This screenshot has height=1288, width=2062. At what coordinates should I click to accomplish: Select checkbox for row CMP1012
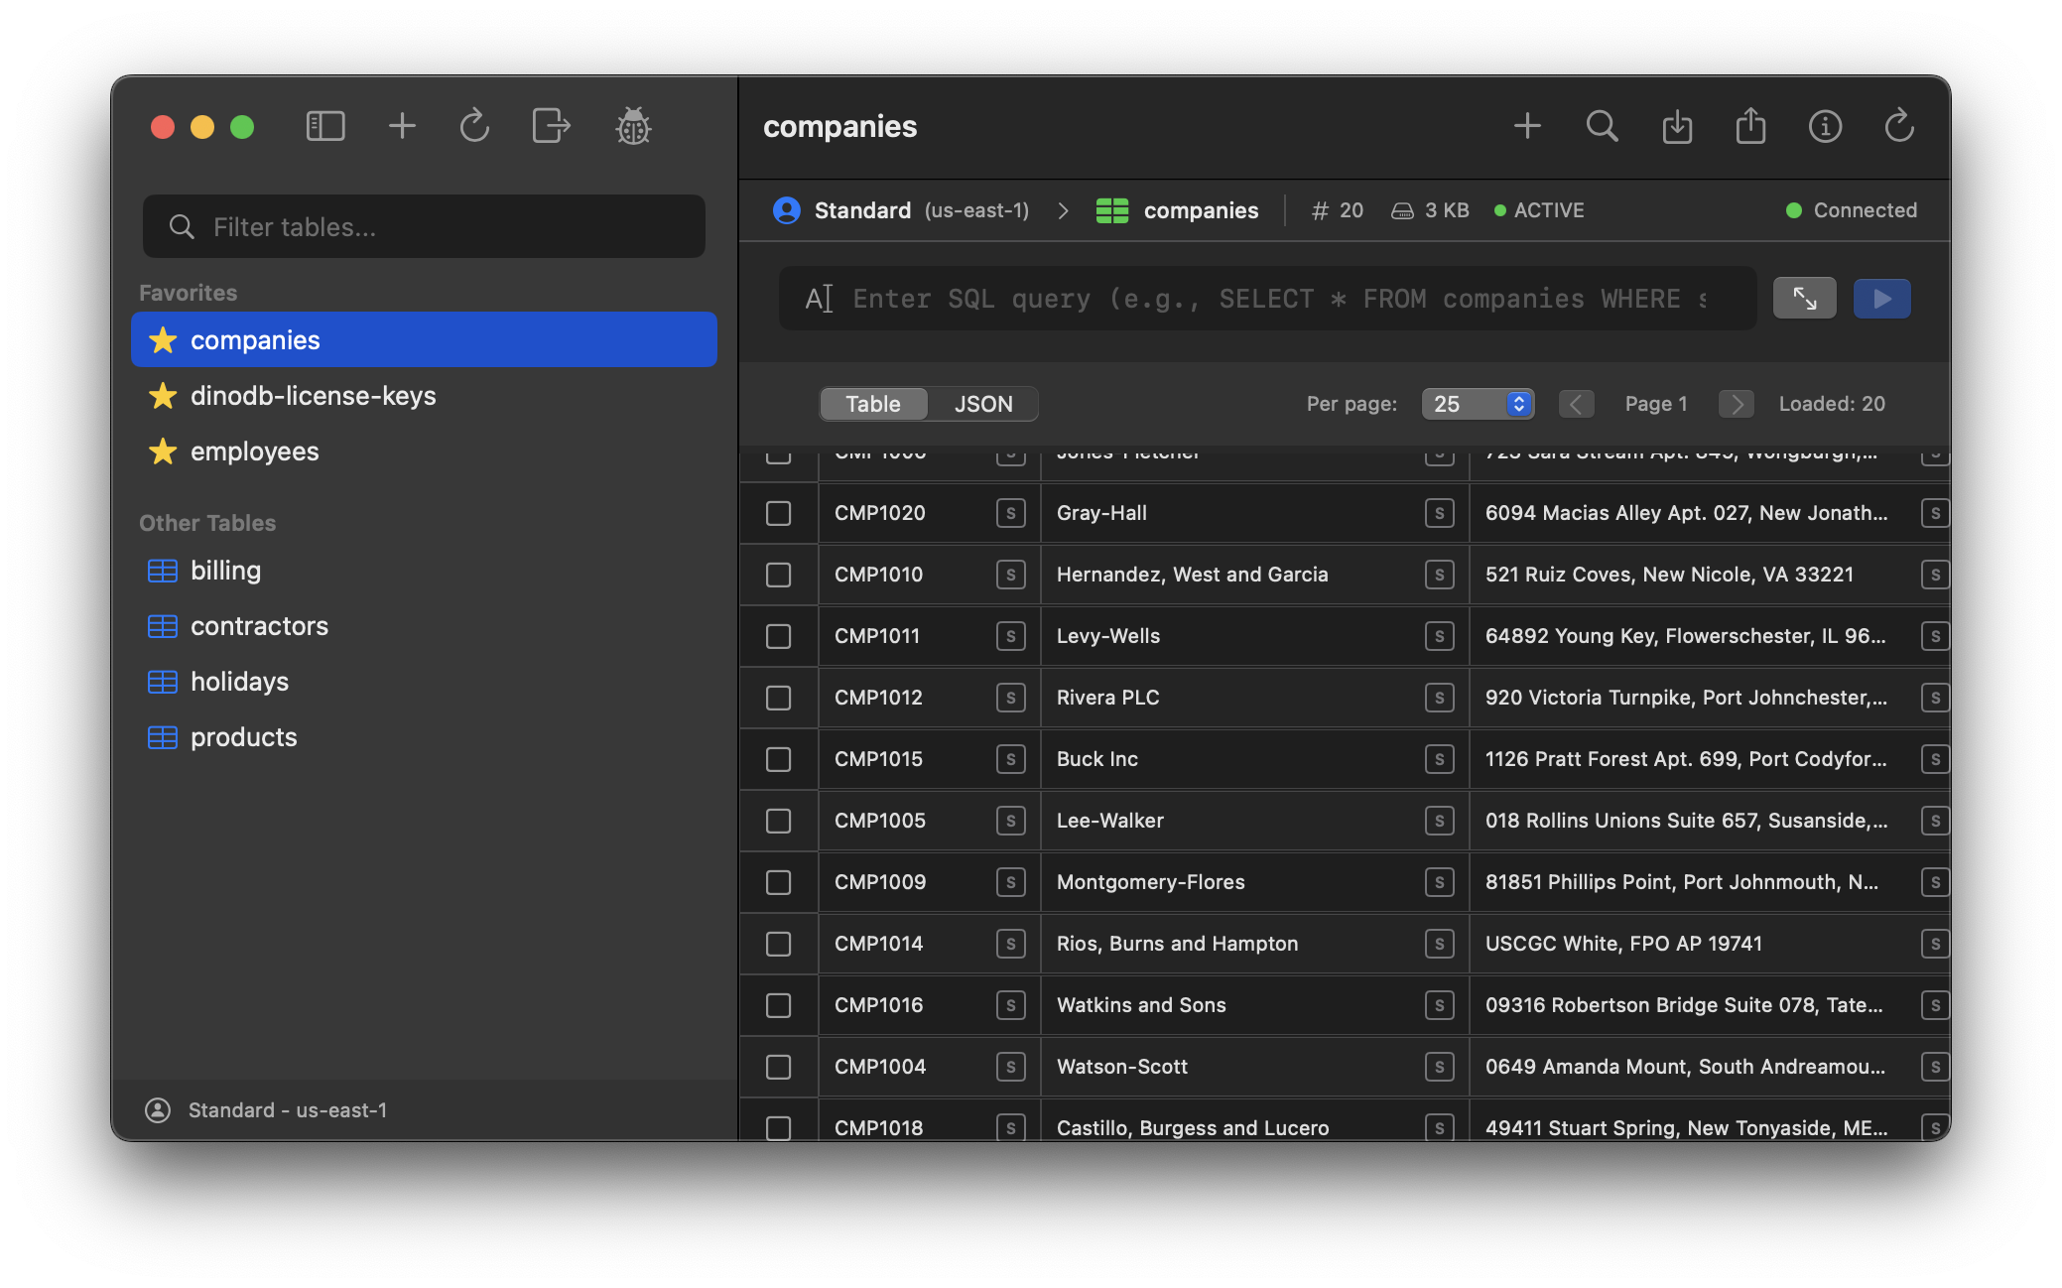coord(778,698)
